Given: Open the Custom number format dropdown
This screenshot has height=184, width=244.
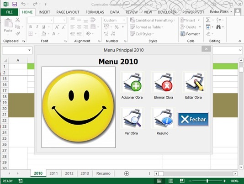Looking at the screenshot, I should [x=124, y=20].
